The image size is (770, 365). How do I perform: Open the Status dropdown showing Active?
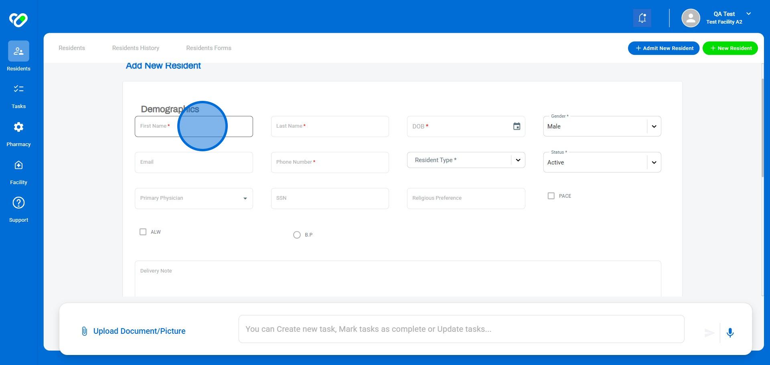tap(602, 162)
